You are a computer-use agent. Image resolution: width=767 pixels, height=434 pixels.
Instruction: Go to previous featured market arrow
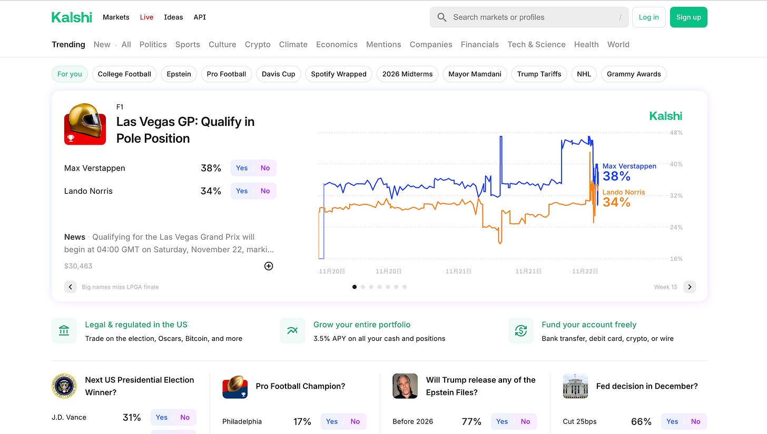coord(71,287)
